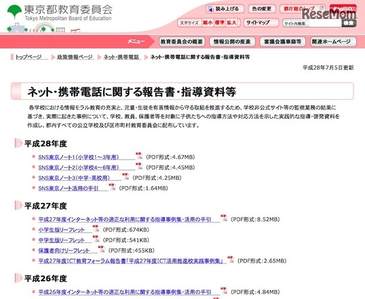Open the サイトマップ button

pos(261,23)
